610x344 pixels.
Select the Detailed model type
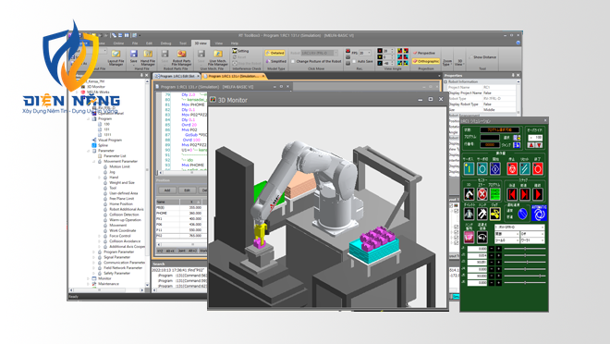pos(275,53)
